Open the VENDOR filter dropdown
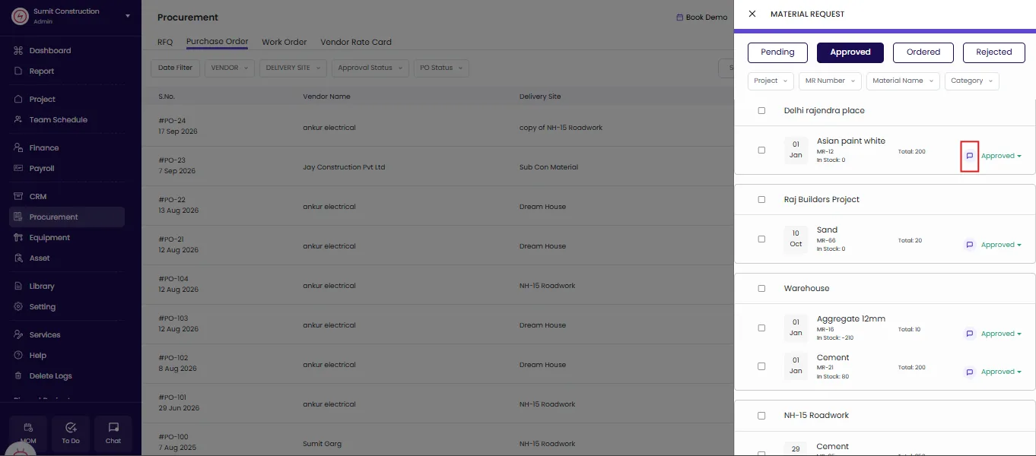This screenshot has width=1036, height=456. [230, 68]
